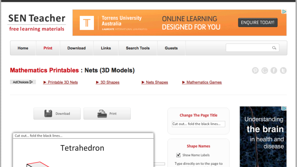297x167 pixels.
Task: Click the Download button with floppy disk
Action: coord(57,114)
